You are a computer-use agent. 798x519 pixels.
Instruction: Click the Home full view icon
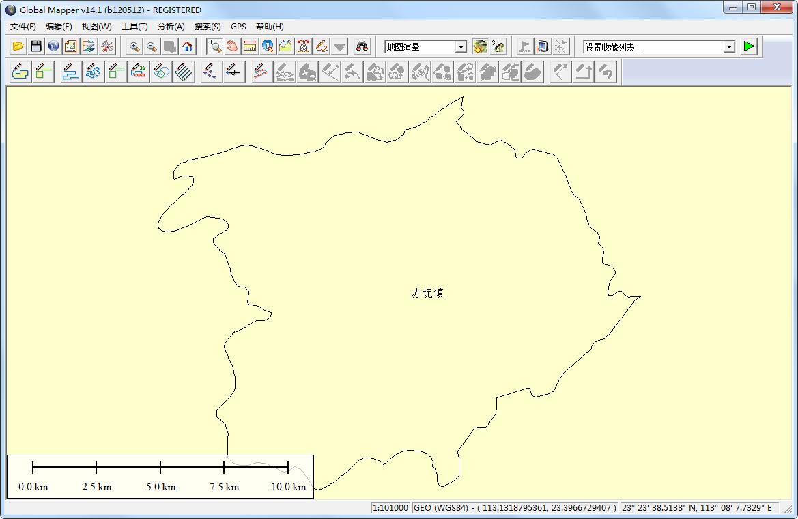pos(188,46)
